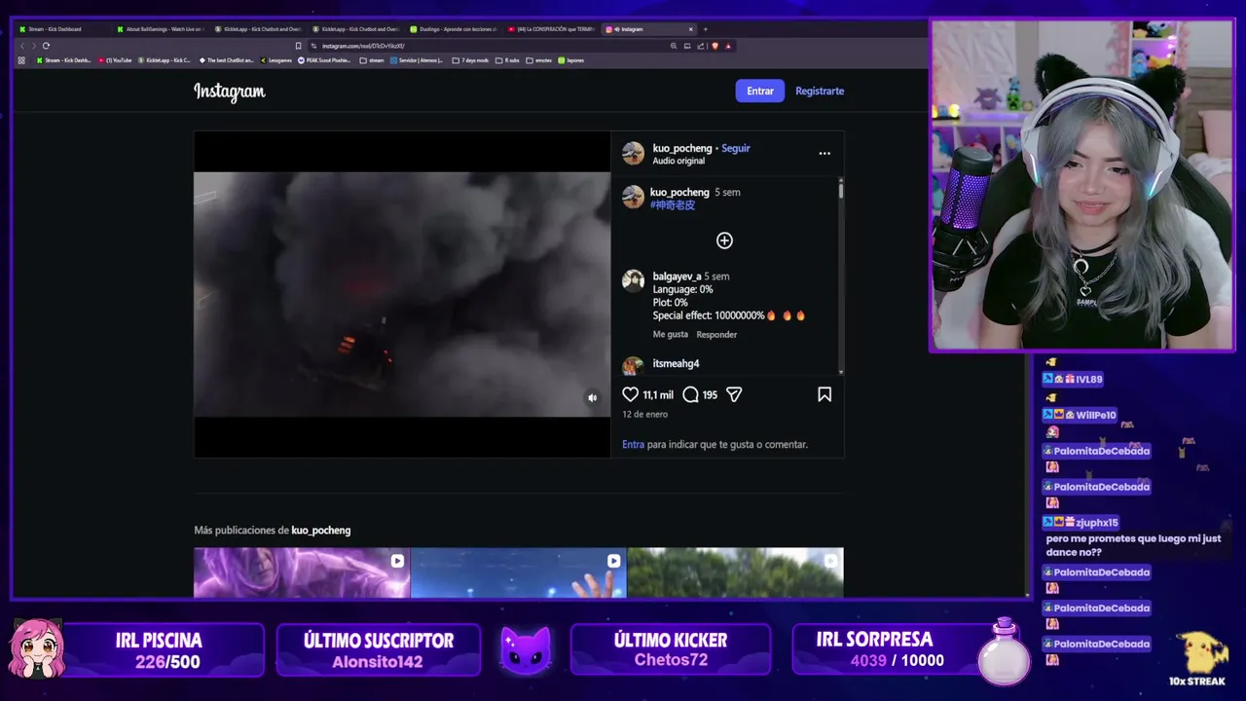Open the stream bookmarks folder
This screenshot has height=701, width=1246.
pos(372,60)
